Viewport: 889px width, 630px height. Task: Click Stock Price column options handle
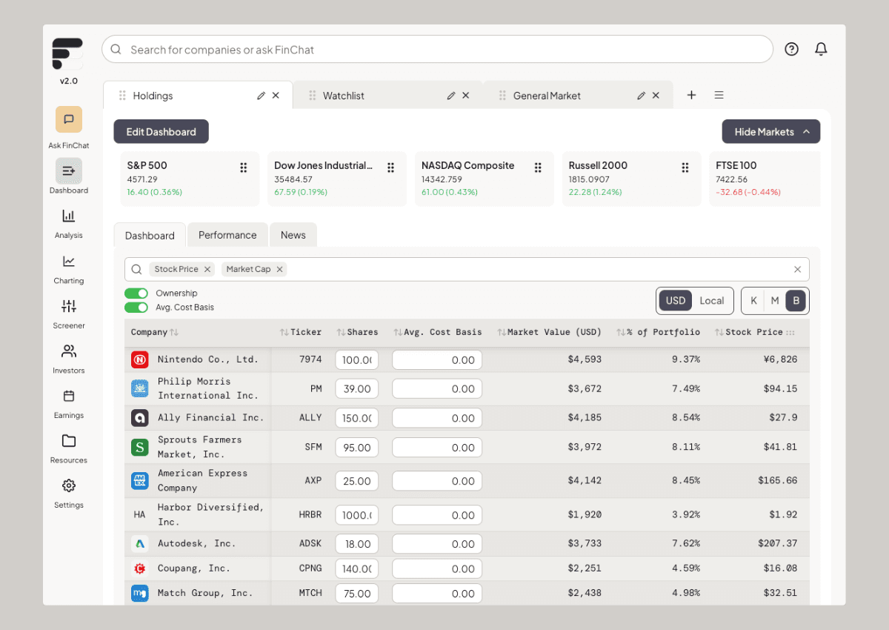pos(790,333)
